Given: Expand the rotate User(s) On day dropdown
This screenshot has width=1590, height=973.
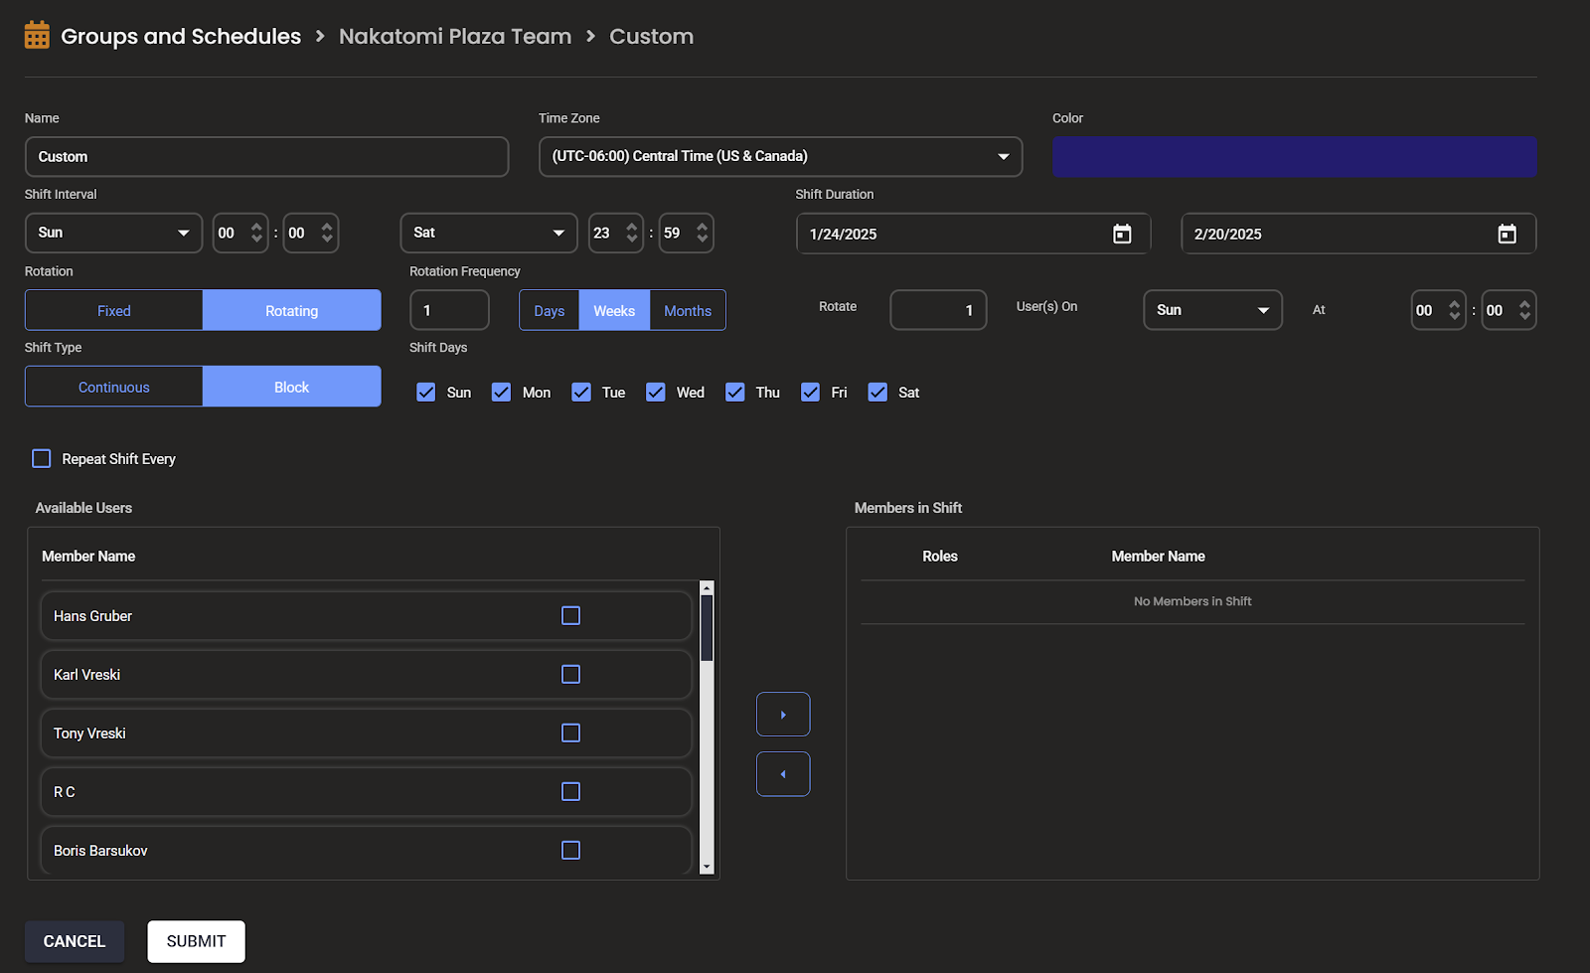Looking at the screenshot, I should pos(1212,310).
